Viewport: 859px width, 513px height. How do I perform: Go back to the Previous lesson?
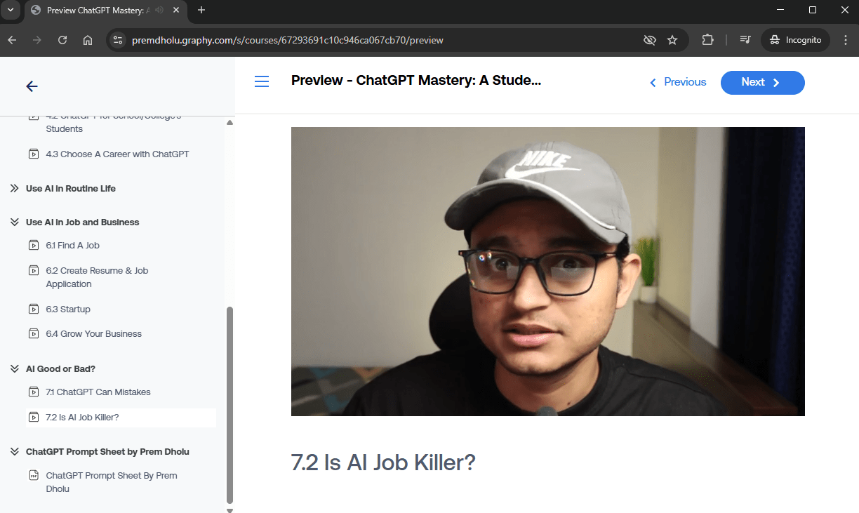tap(677, 82)
